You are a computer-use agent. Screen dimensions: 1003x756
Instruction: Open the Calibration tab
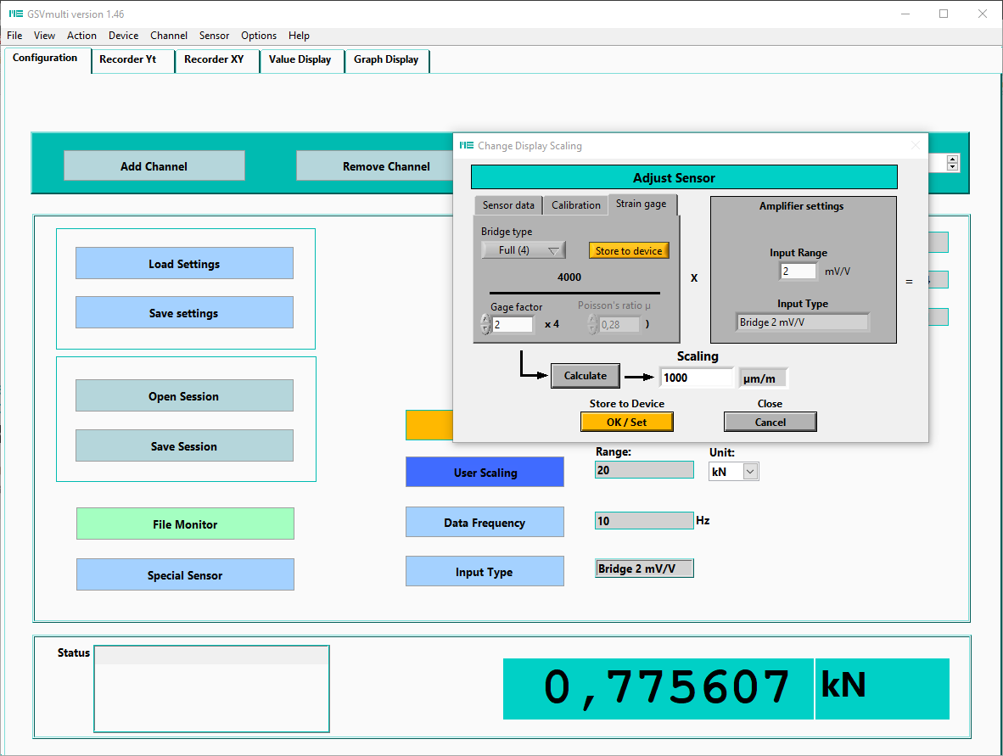coord(575,205)
